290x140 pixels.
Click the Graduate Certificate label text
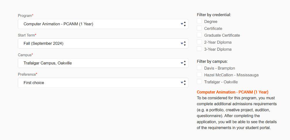click(x=222, y=35)
